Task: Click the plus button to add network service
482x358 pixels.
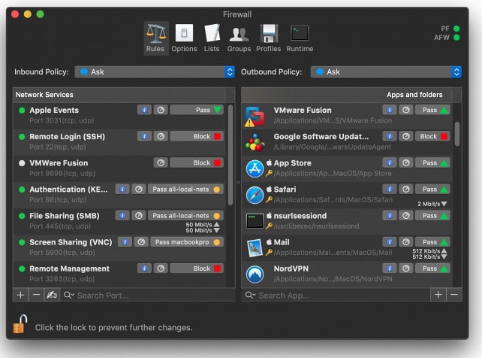Action: 20,295
